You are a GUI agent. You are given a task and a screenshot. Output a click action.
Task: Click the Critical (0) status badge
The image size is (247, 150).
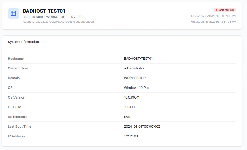tap(225, 10)
